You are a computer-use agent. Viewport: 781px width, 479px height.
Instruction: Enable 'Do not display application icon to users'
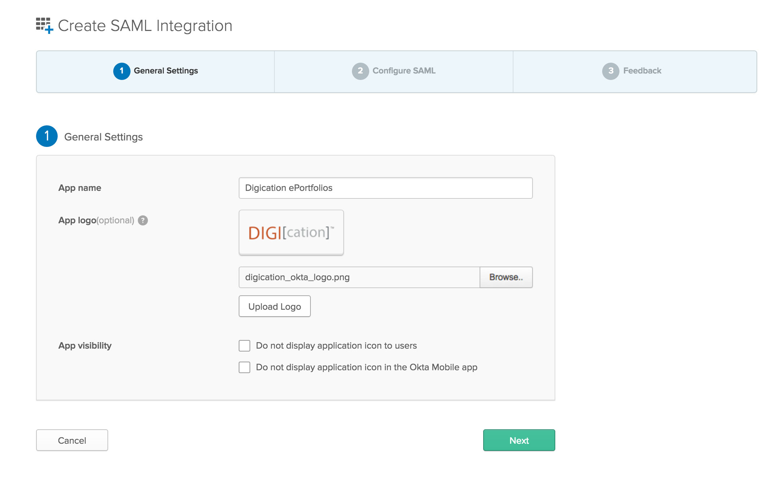pyautogui.click(x=244, y=346)
